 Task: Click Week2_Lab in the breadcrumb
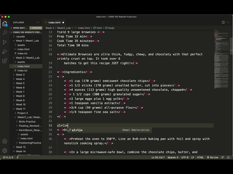tap(64, 28)
